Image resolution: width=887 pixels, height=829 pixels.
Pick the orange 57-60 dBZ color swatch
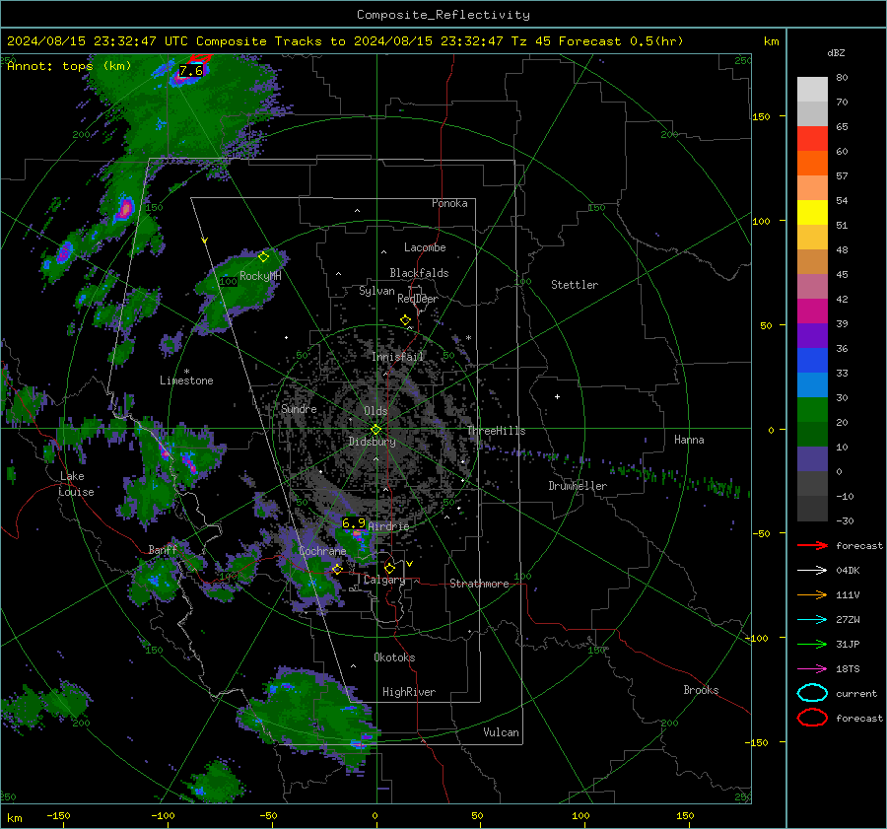point(812,164)
